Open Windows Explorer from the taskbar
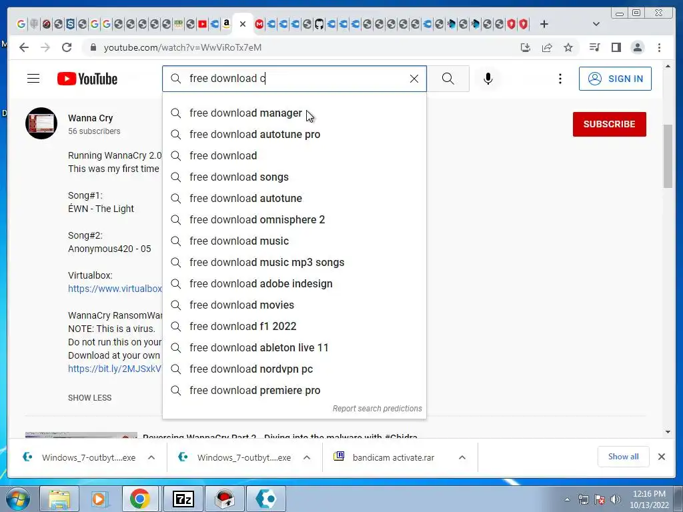The width and height of the screenshot is (683, 512). (59, 499)
